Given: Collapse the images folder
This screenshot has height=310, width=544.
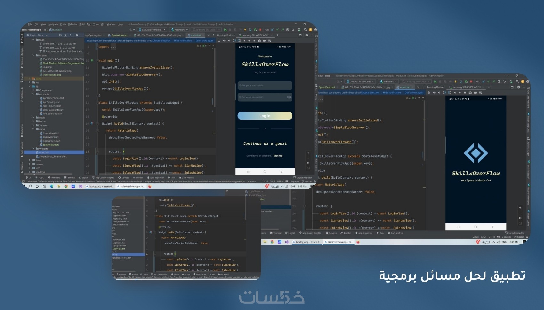Looking at the screenshot, I should point(33,55).
